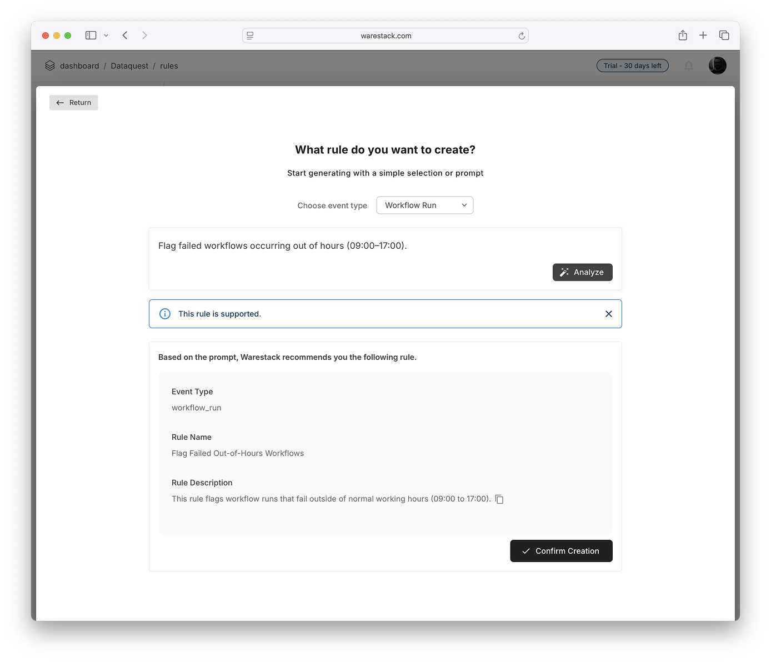Click the Warestack logo icon
771x662 pixels.
(x=50, y=66)
